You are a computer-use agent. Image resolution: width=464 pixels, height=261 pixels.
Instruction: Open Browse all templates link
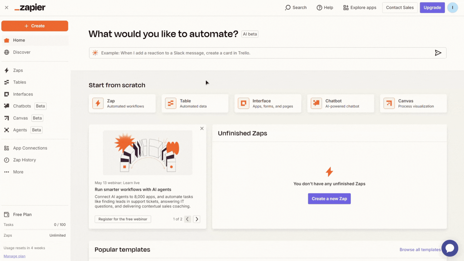420,250
